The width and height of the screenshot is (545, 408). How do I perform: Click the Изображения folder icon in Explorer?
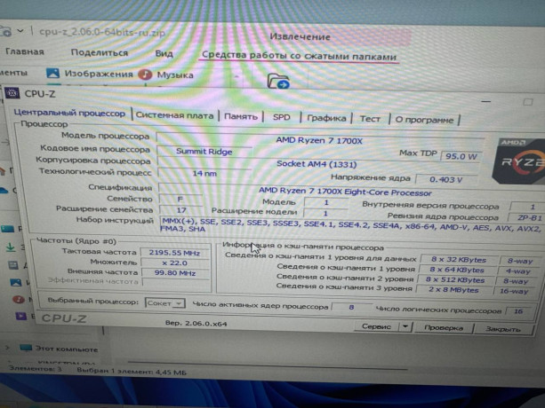point(52,73)
